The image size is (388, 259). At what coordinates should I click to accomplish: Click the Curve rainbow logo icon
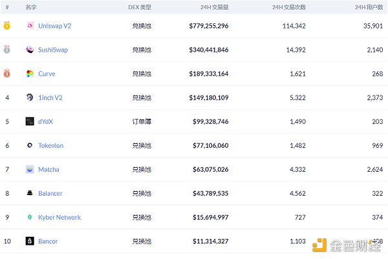tap(30, 74)
